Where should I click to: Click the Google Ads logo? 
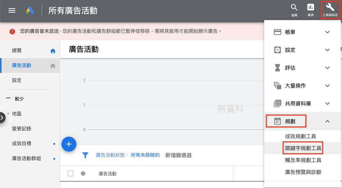pos(30,10)
